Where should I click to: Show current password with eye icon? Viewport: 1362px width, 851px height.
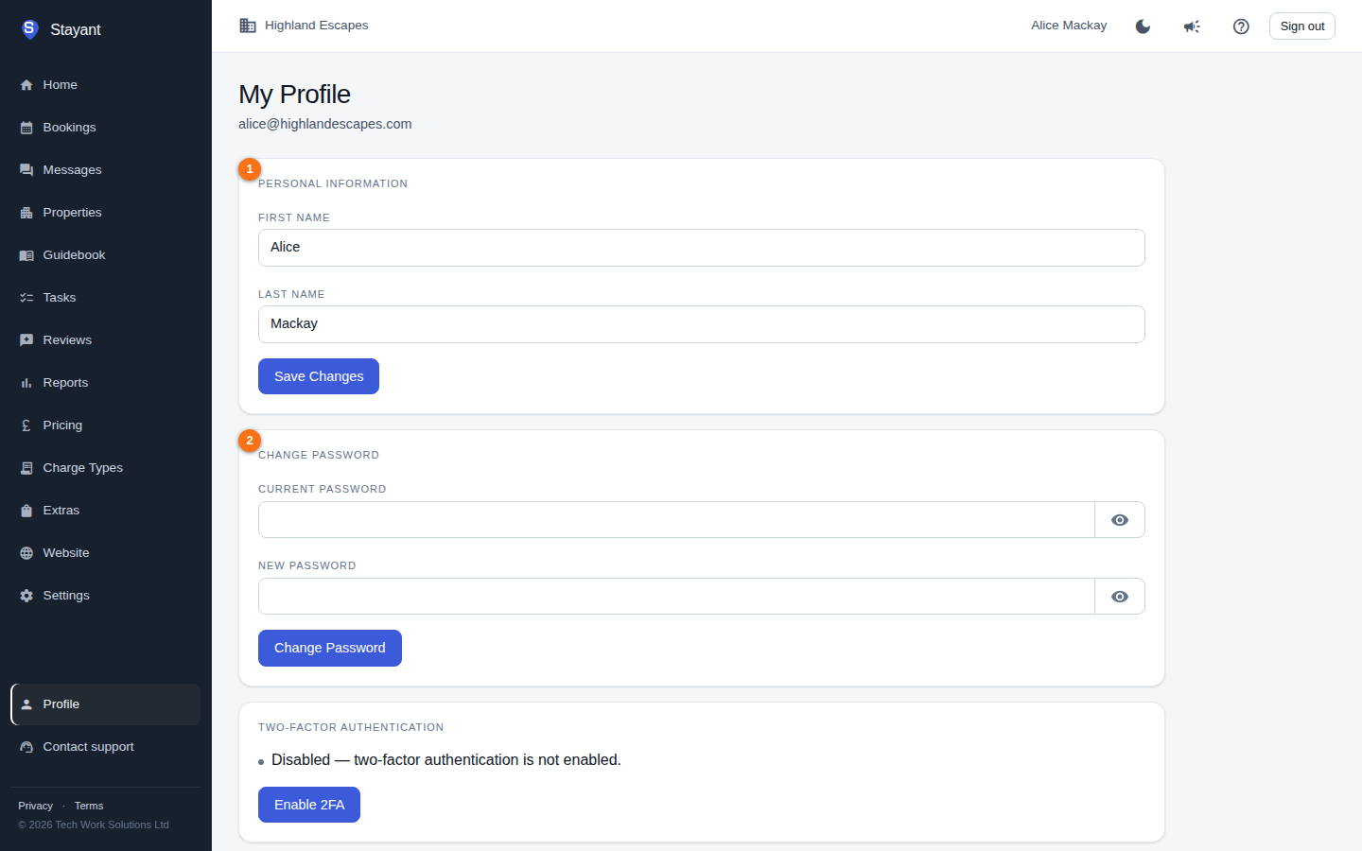coord(1120,520)
